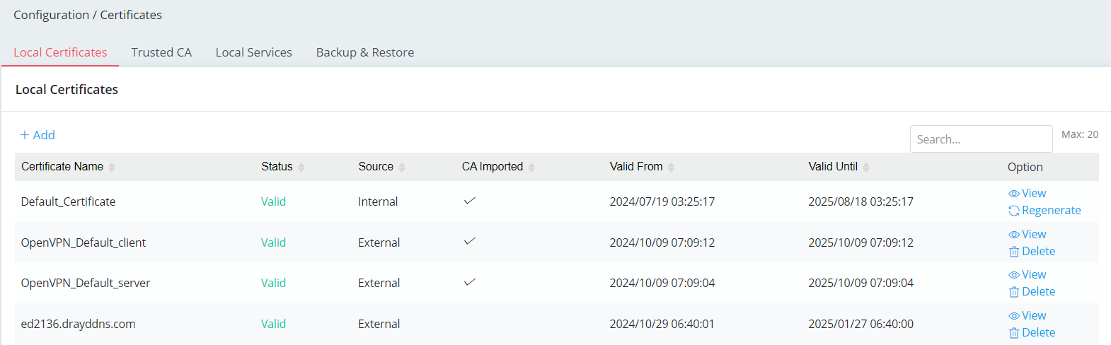Regenerate the Default_Certificate
This screenshot has height=345, width=1111.
pos(1044,210)
